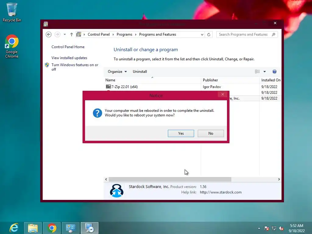The image size is (312, 234).
Task: Select Programs breadcrumb
Action: 124,34
